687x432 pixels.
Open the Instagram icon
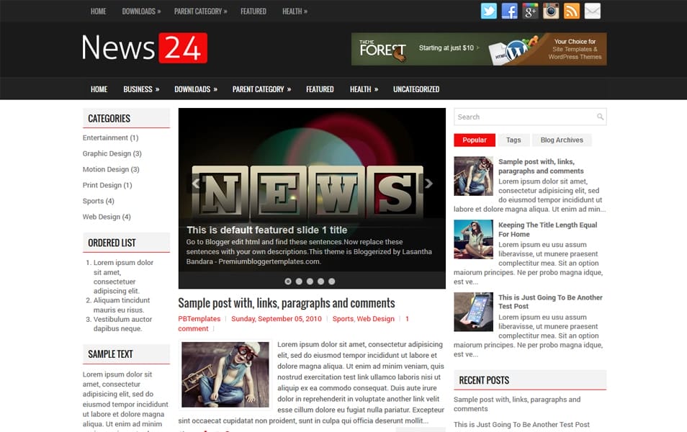[x=550, y=11]
